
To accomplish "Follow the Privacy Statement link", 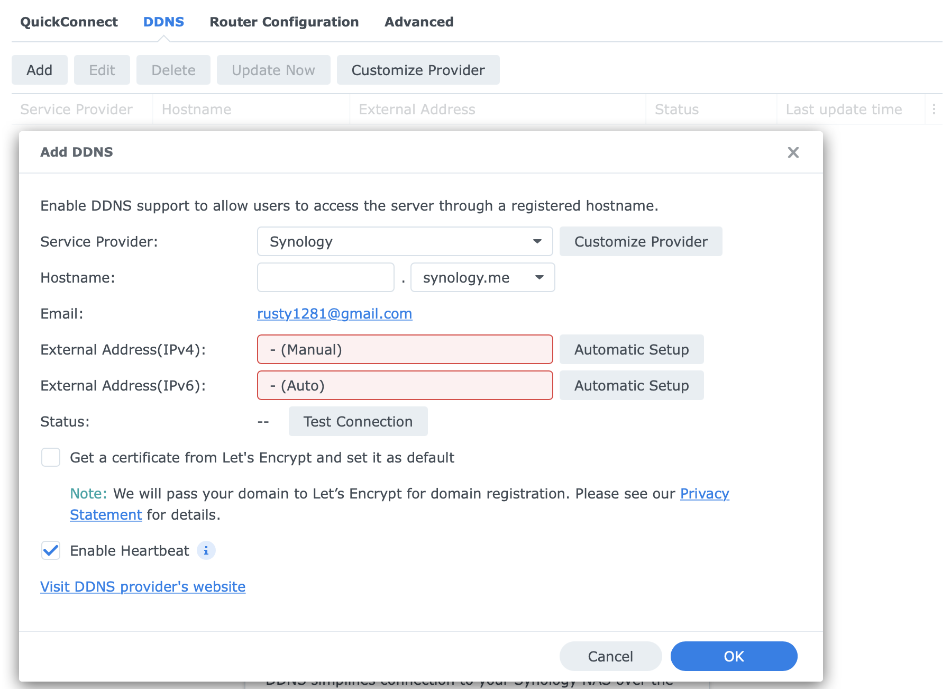I will [x=704, y=493].
